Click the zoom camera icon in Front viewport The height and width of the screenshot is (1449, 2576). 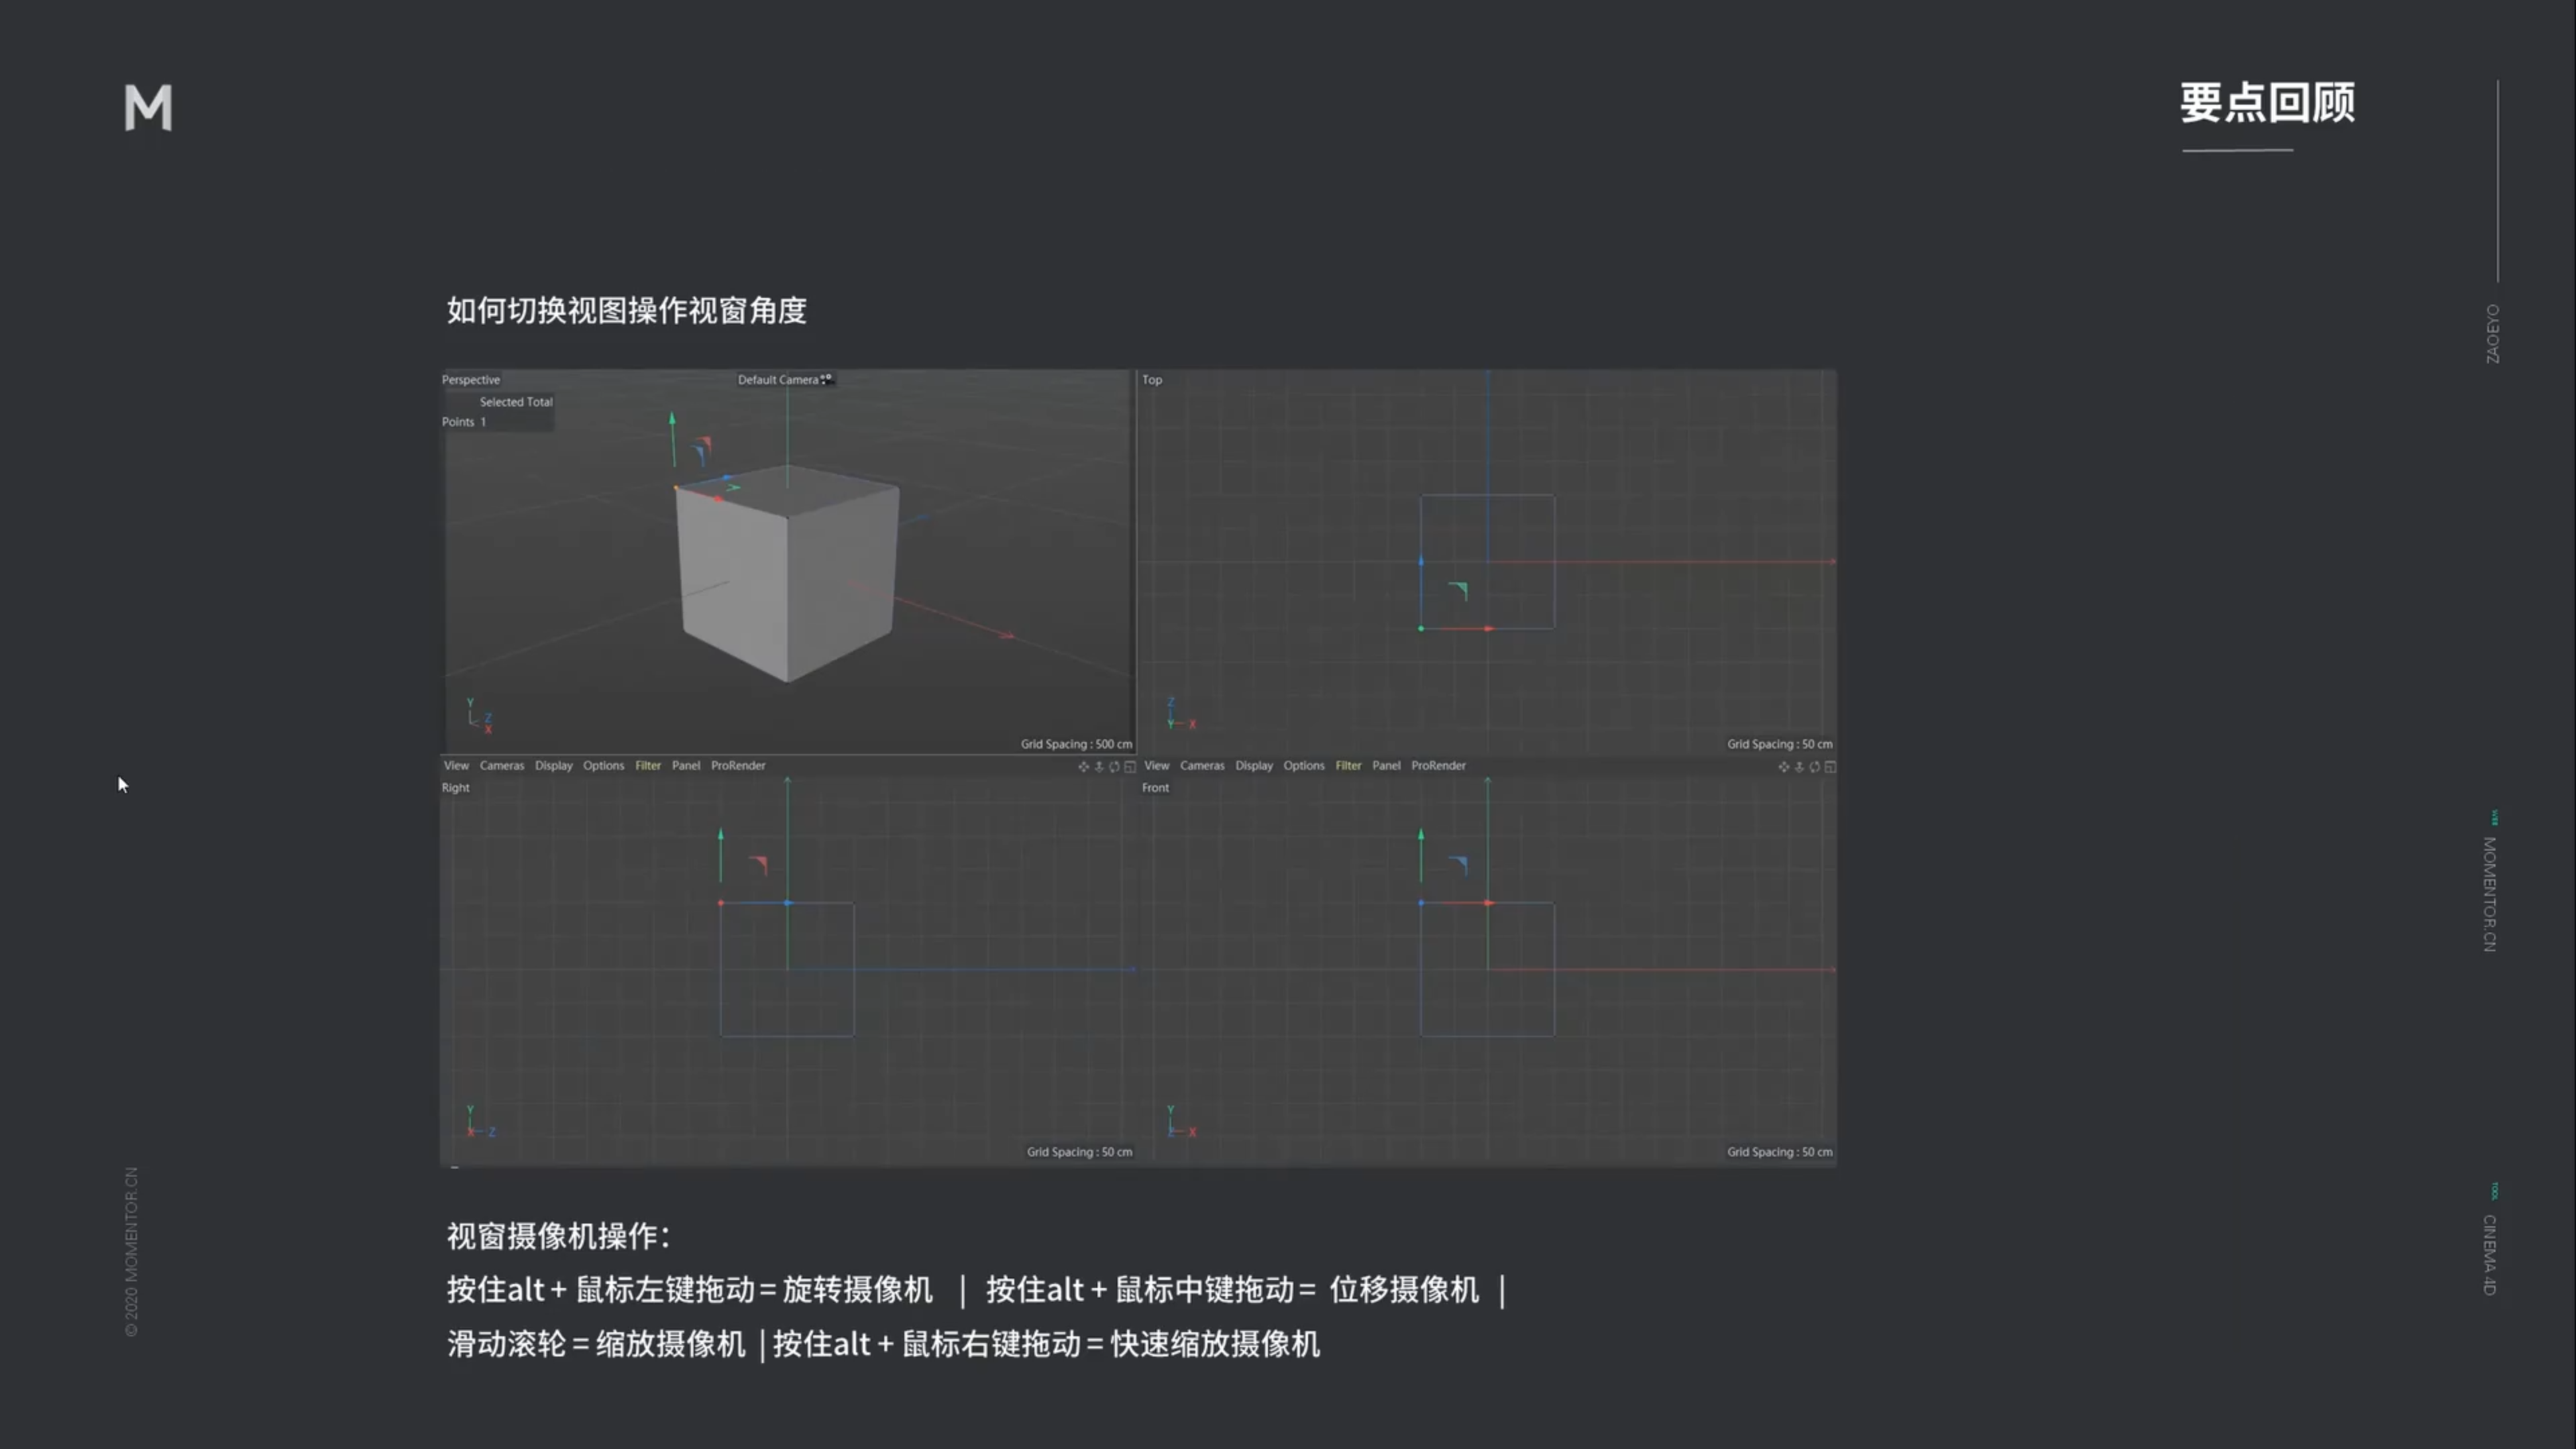(1799, 767)
